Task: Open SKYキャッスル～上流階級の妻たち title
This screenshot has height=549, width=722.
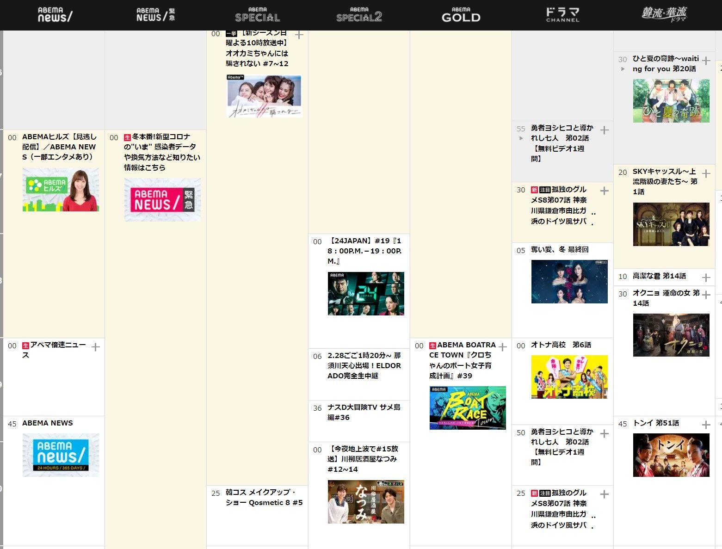Action: coord(665,182)
